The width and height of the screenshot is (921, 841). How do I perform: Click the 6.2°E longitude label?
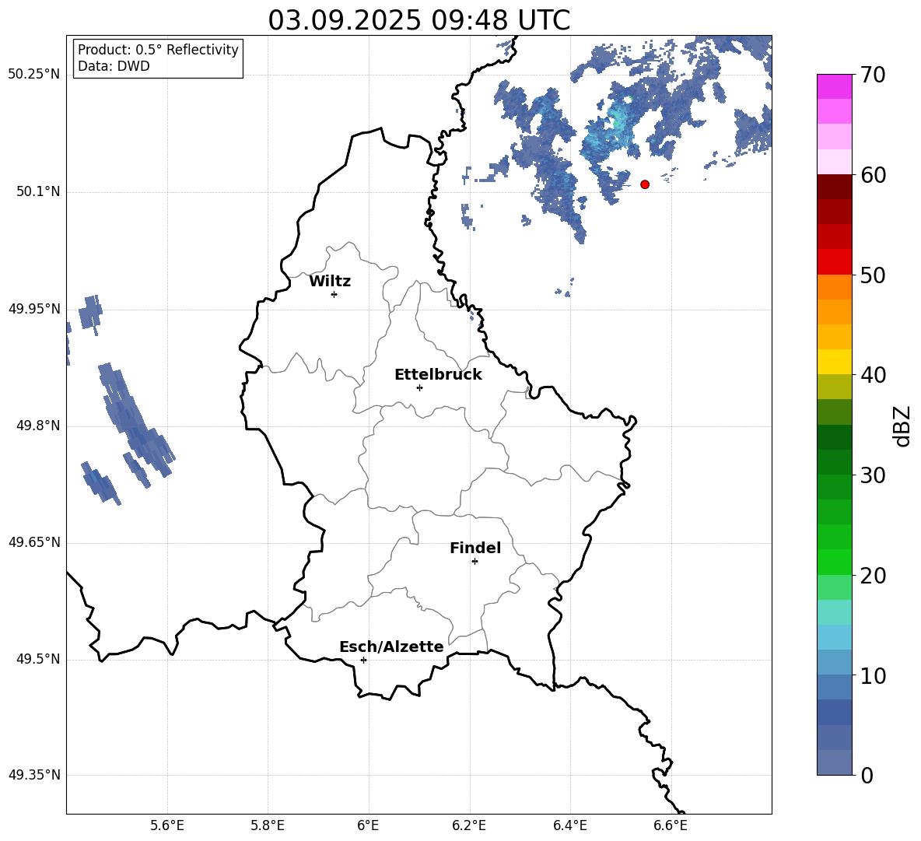point(469,825)
